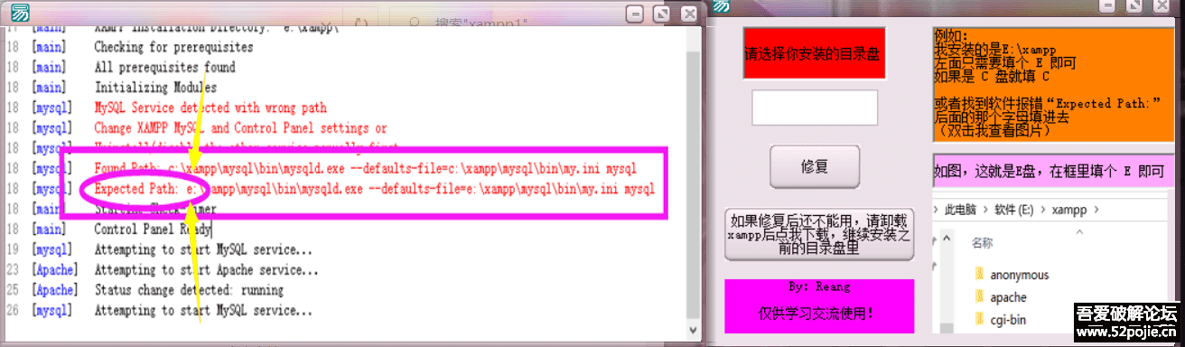
Task: Click 此电脑 in the breadcrumb path
Action: coord(961,209)
